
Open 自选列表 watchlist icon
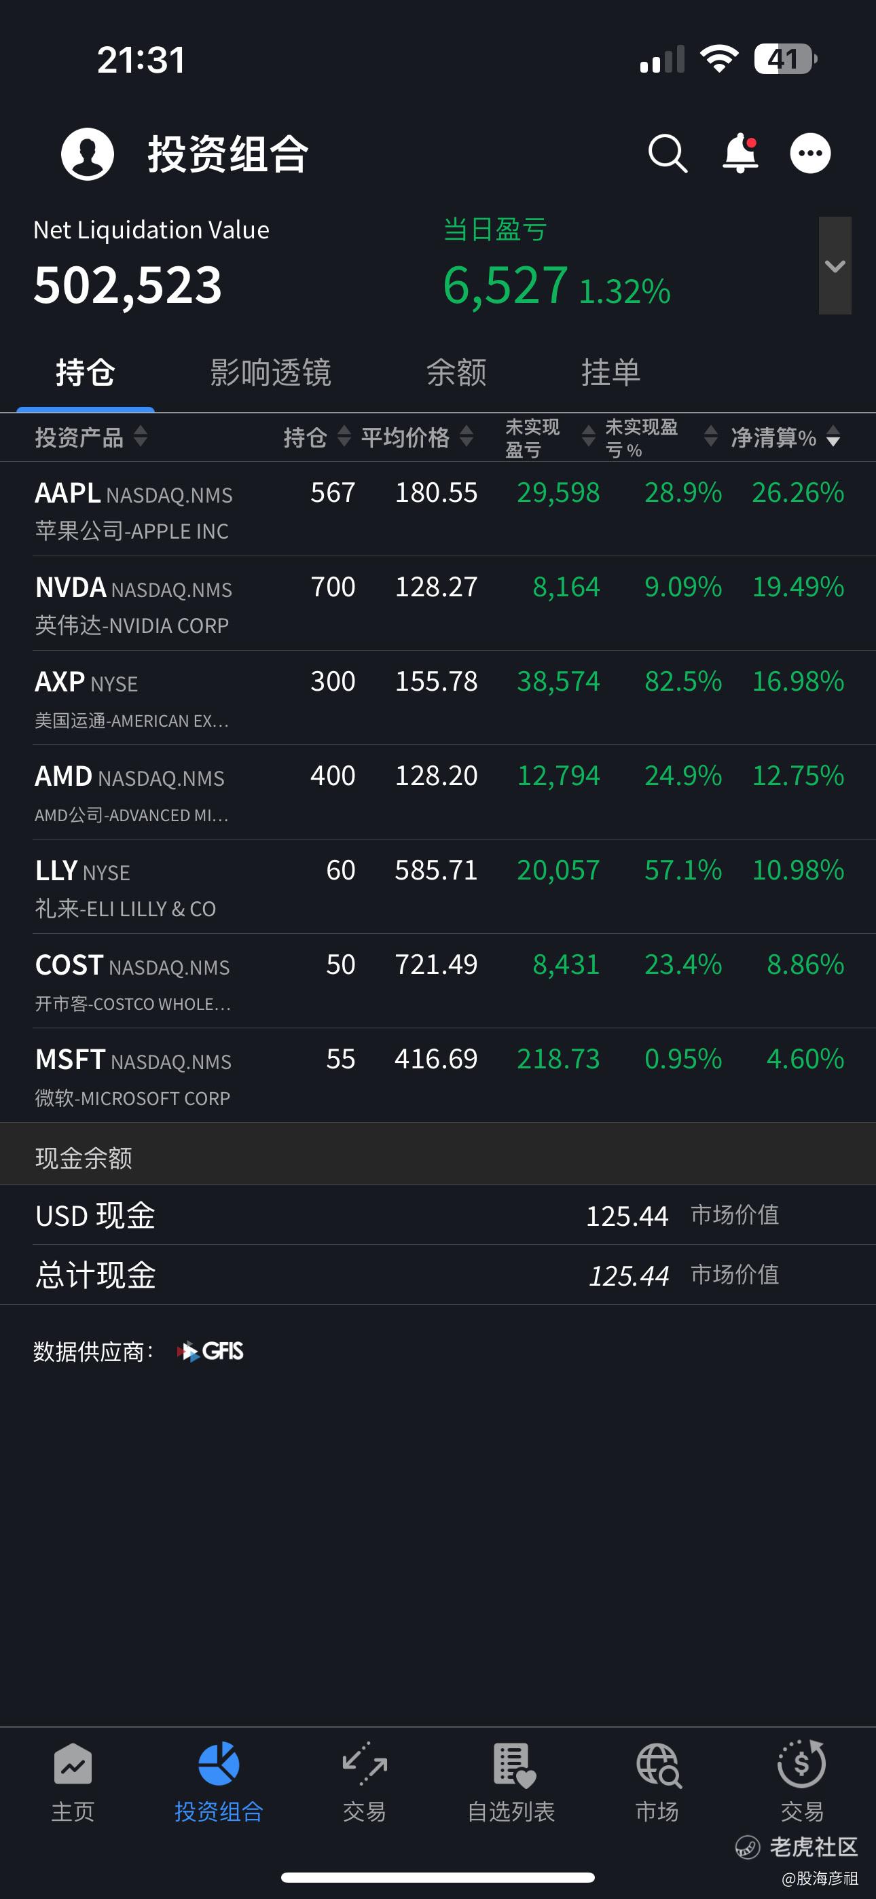(x=512, y=1782)
